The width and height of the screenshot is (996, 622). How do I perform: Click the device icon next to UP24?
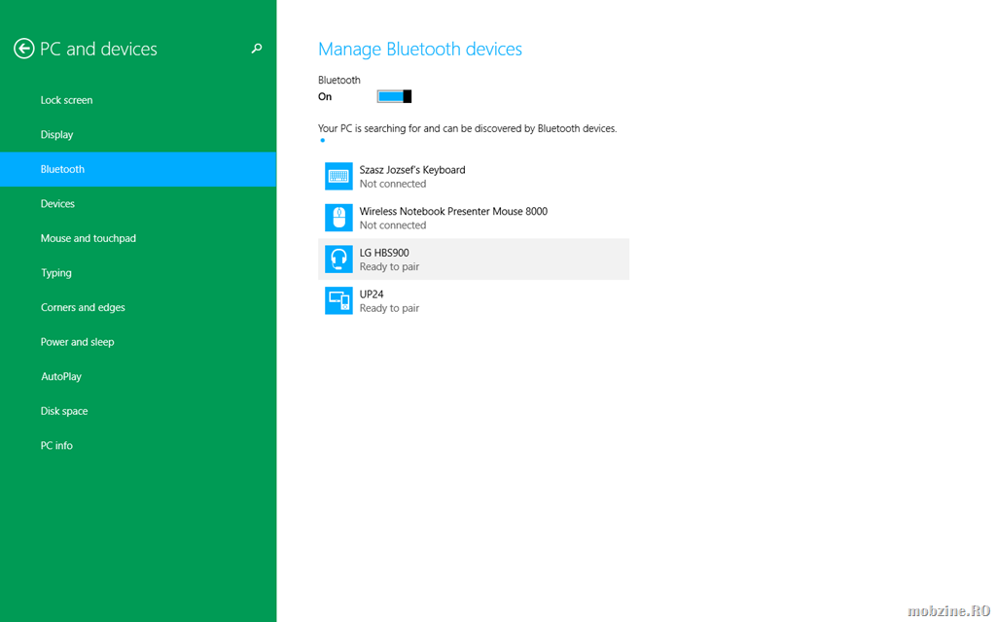(x=338, y=301)
